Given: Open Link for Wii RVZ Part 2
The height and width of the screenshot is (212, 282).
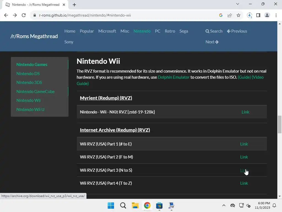Looking at the screenshot, I should (244, 157).
